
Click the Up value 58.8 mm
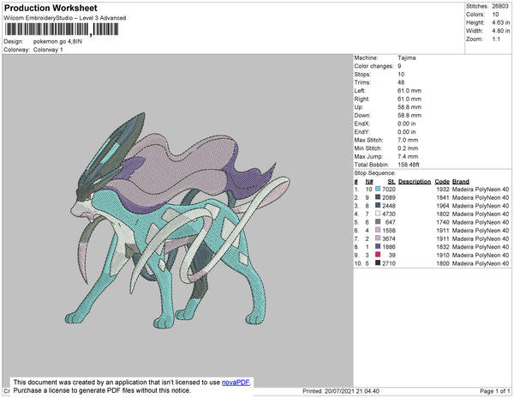pos(409,107)
